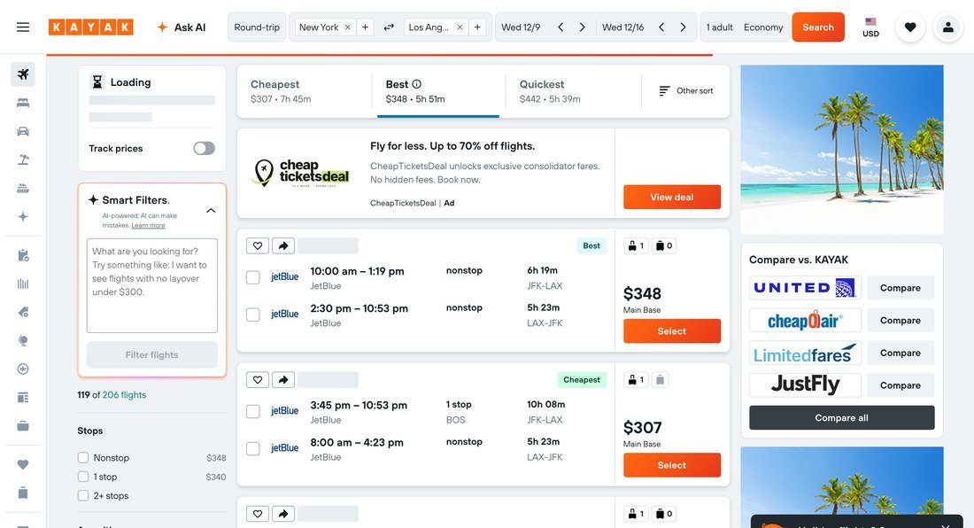Check the Nonstop stops filter

click(x=82, y=458)
